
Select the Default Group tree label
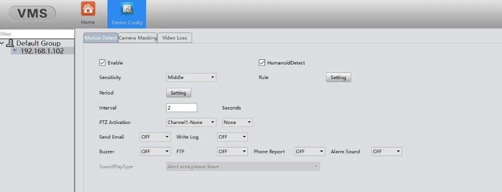point(39,43)
